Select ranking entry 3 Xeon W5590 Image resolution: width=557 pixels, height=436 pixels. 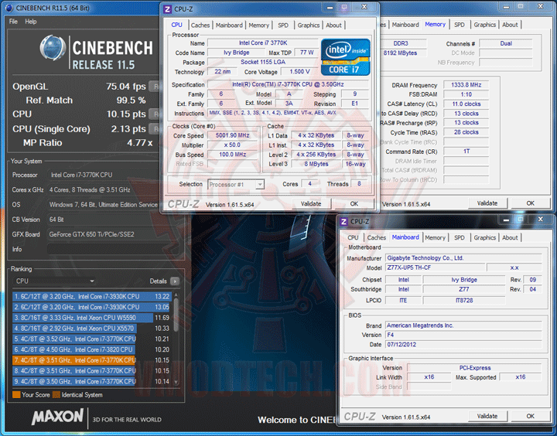(92, 318)
